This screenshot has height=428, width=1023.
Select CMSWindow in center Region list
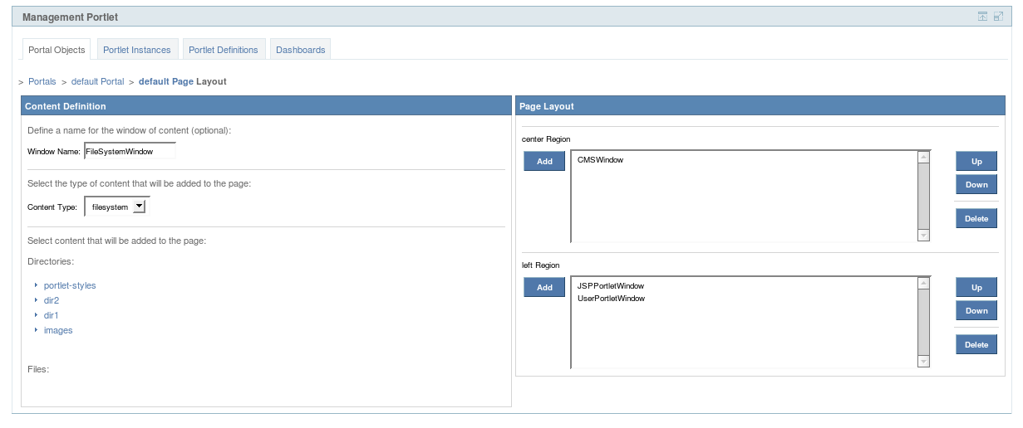tap(600, 160)
